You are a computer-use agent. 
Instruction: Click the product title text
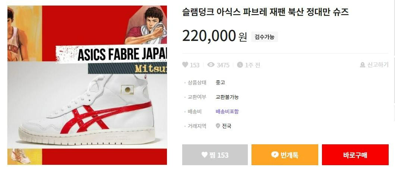pyautogui.click(x=265, y=12)
